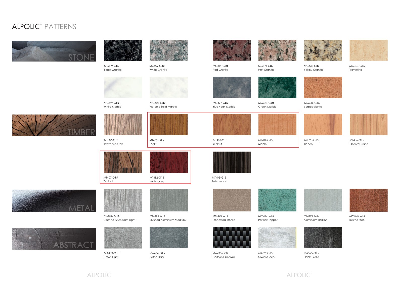The height and width of the screenshot is (282, 399).
Task: Click the code text 'MG3W-G80'
Action: (220, 66)
